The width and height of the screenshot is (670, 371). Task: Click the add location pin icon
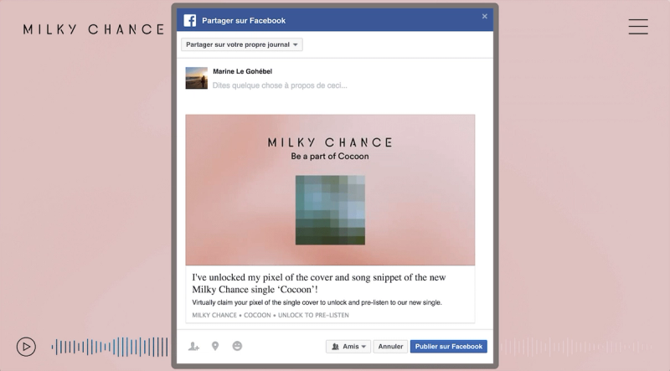click(215, 346)
